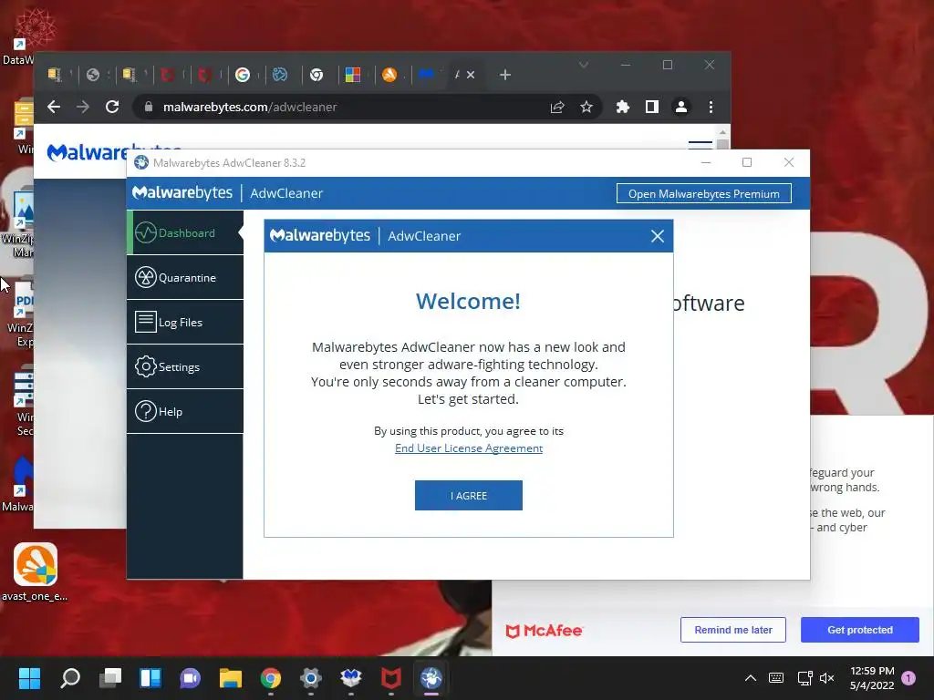Switch to Google Chrome on the taskbar

270,678
